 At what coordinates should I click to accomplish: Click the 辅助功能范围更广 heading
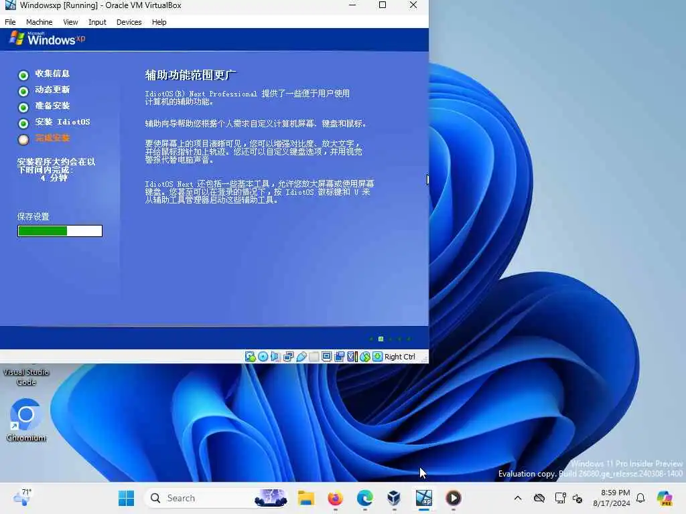pos(190,75)
